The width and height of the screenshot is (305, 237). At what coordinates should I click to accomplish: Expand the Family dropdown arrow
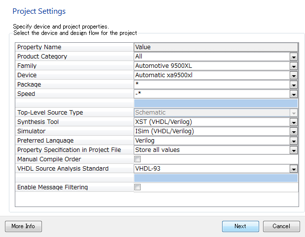tap(294, 66)
